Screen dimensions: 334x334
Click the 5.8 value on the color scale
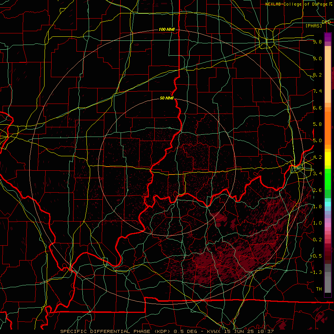(317, 124)
